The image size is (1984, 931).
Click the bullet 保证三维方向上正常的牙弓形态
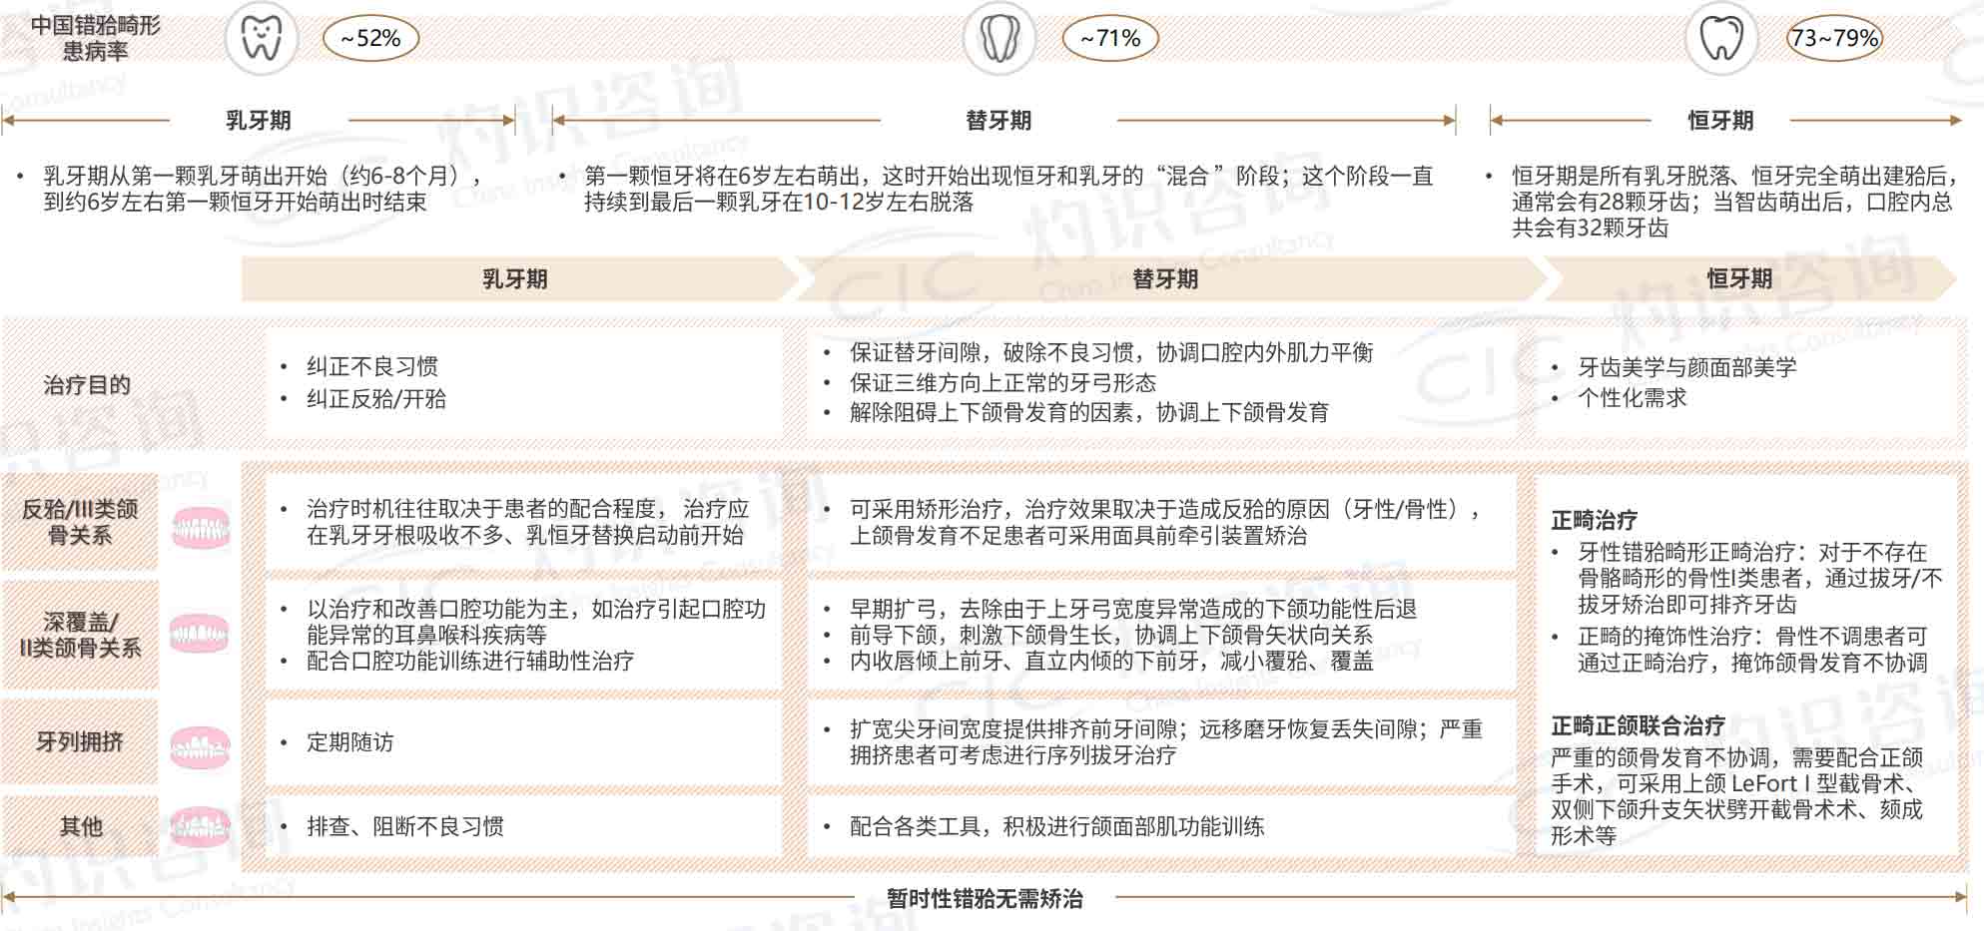(x=1002, y=382)
